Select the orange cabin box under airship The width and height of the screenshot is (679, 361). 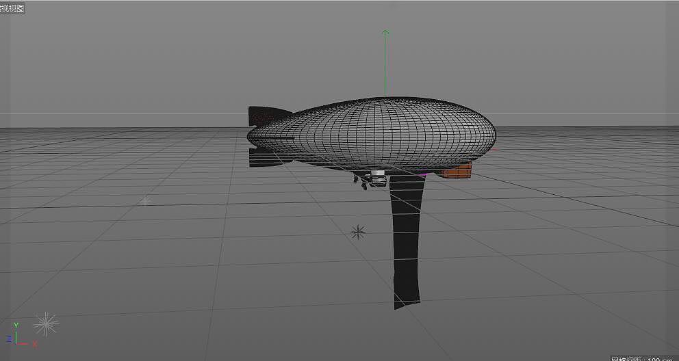[455, 171]
